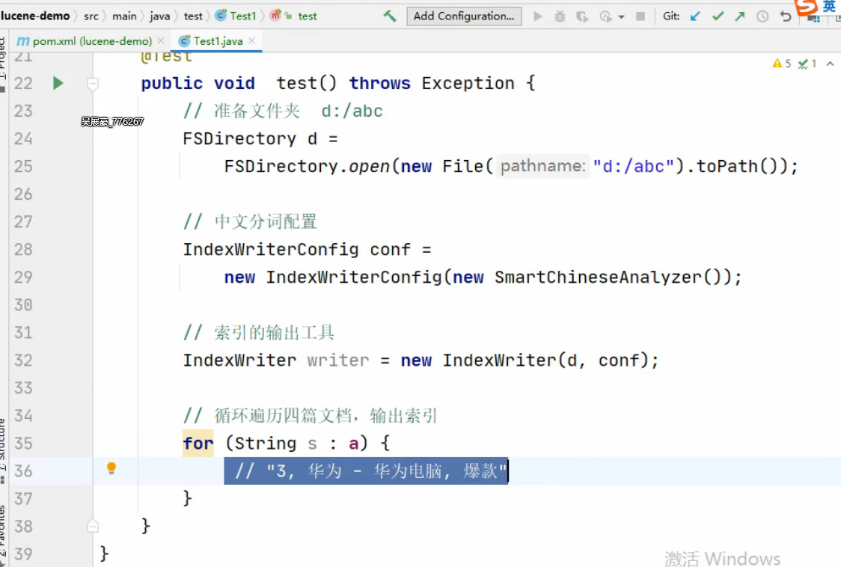
Task: Click the Git Rollback undo icon
Action: [785, 16]
